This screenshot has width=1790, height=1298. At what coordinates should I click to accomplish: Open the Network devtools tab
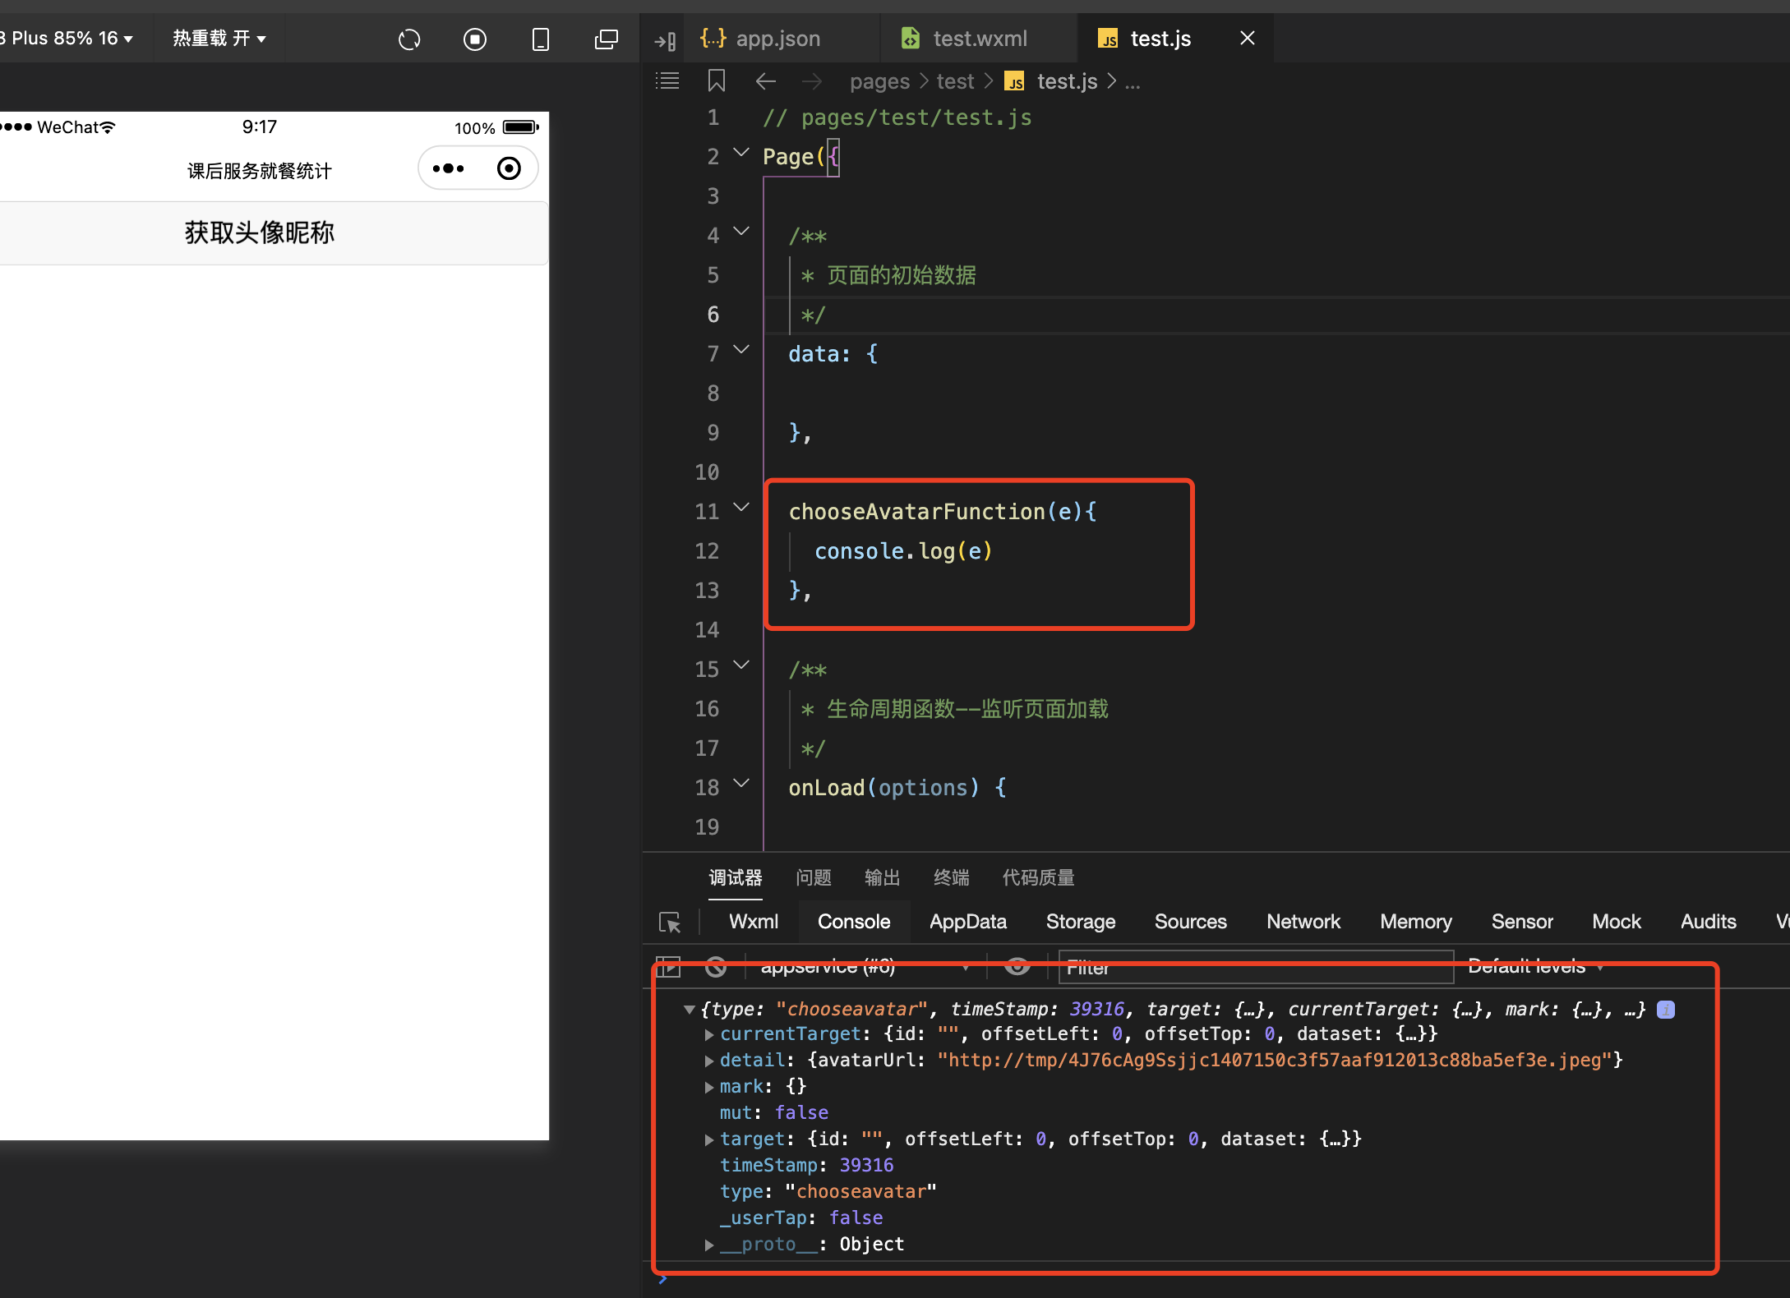tap(1303, 922)
